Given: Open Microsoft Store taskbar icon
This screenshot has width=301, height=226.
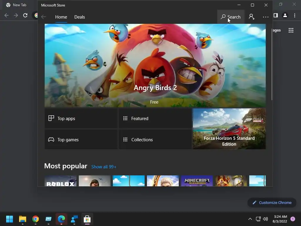Looking at the screenshot, I should [87, 219].
